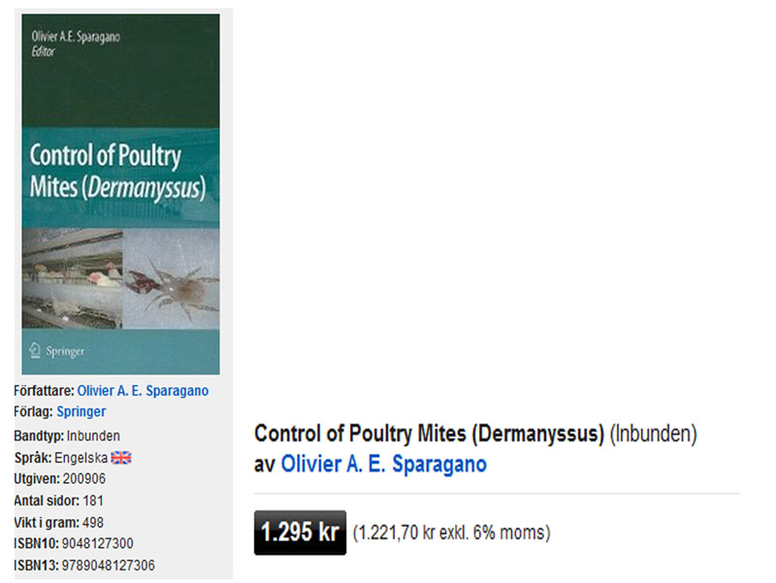Click the poultry cage photo on the cover
The image size is (776, 583).
(x=72, y=281)
